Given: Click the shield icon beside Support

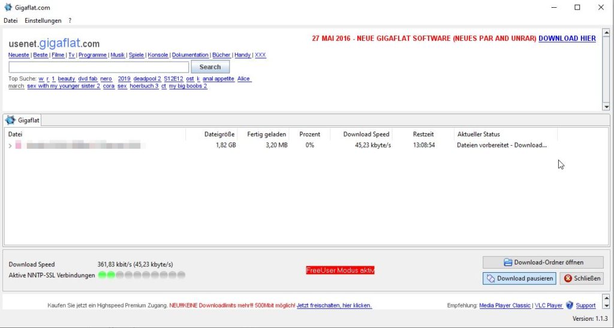Looking at the screenshot, I should [570, 305].
